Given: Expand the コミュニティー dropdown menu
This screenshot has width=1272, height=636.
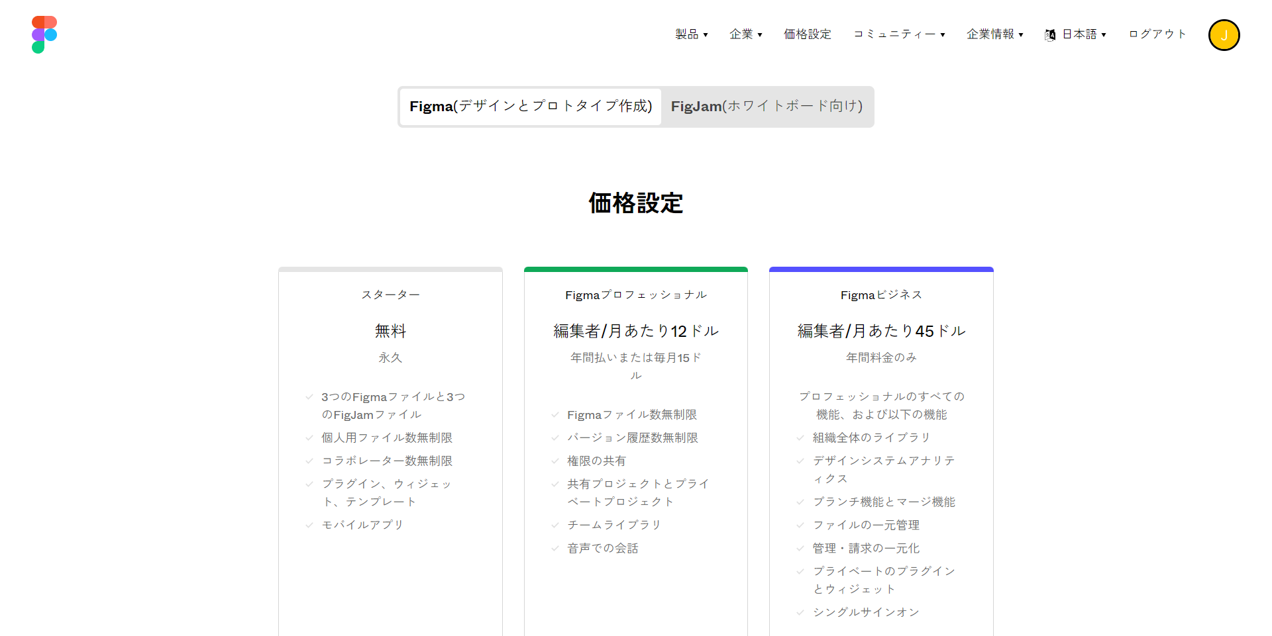Looking at the screenshot, I should (x=899, y=34).
